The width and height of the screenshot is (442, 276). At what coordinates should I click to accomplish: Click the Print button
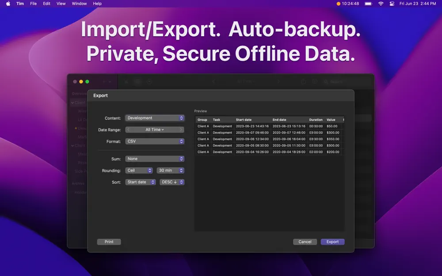pos(109,242)
